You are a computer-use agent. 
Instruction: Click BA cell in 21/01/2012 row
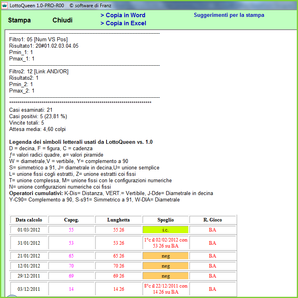[212, 256]
